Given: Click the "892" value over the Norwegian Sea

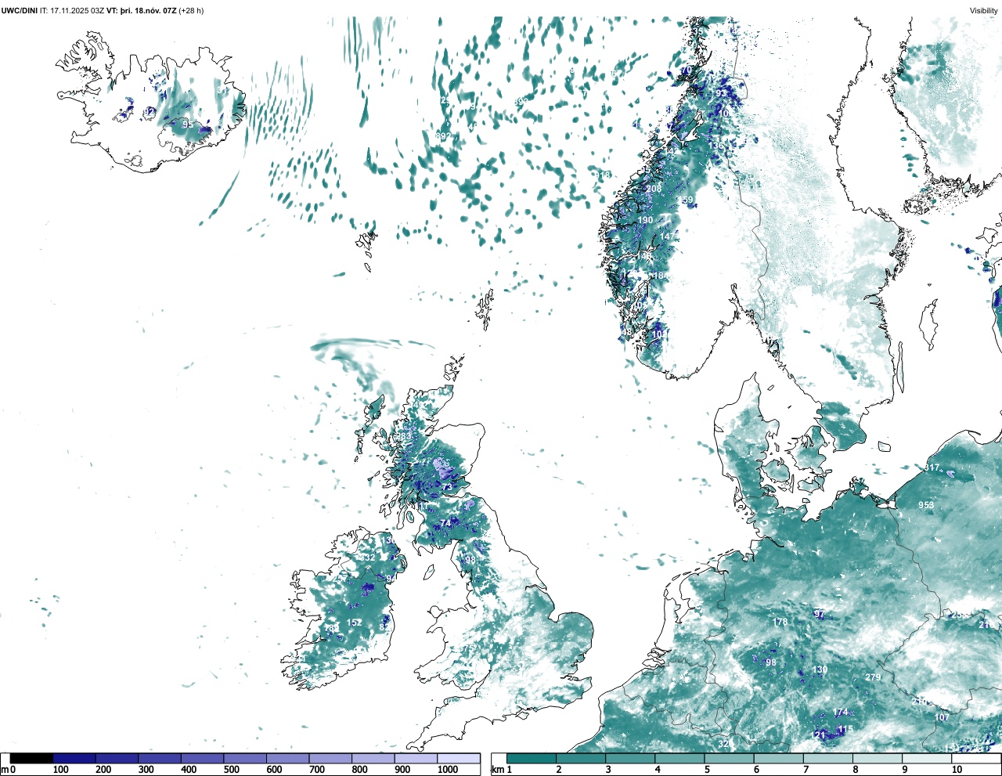Looking at the screenshot, I should pyautogui.click(x=443, y=136).
